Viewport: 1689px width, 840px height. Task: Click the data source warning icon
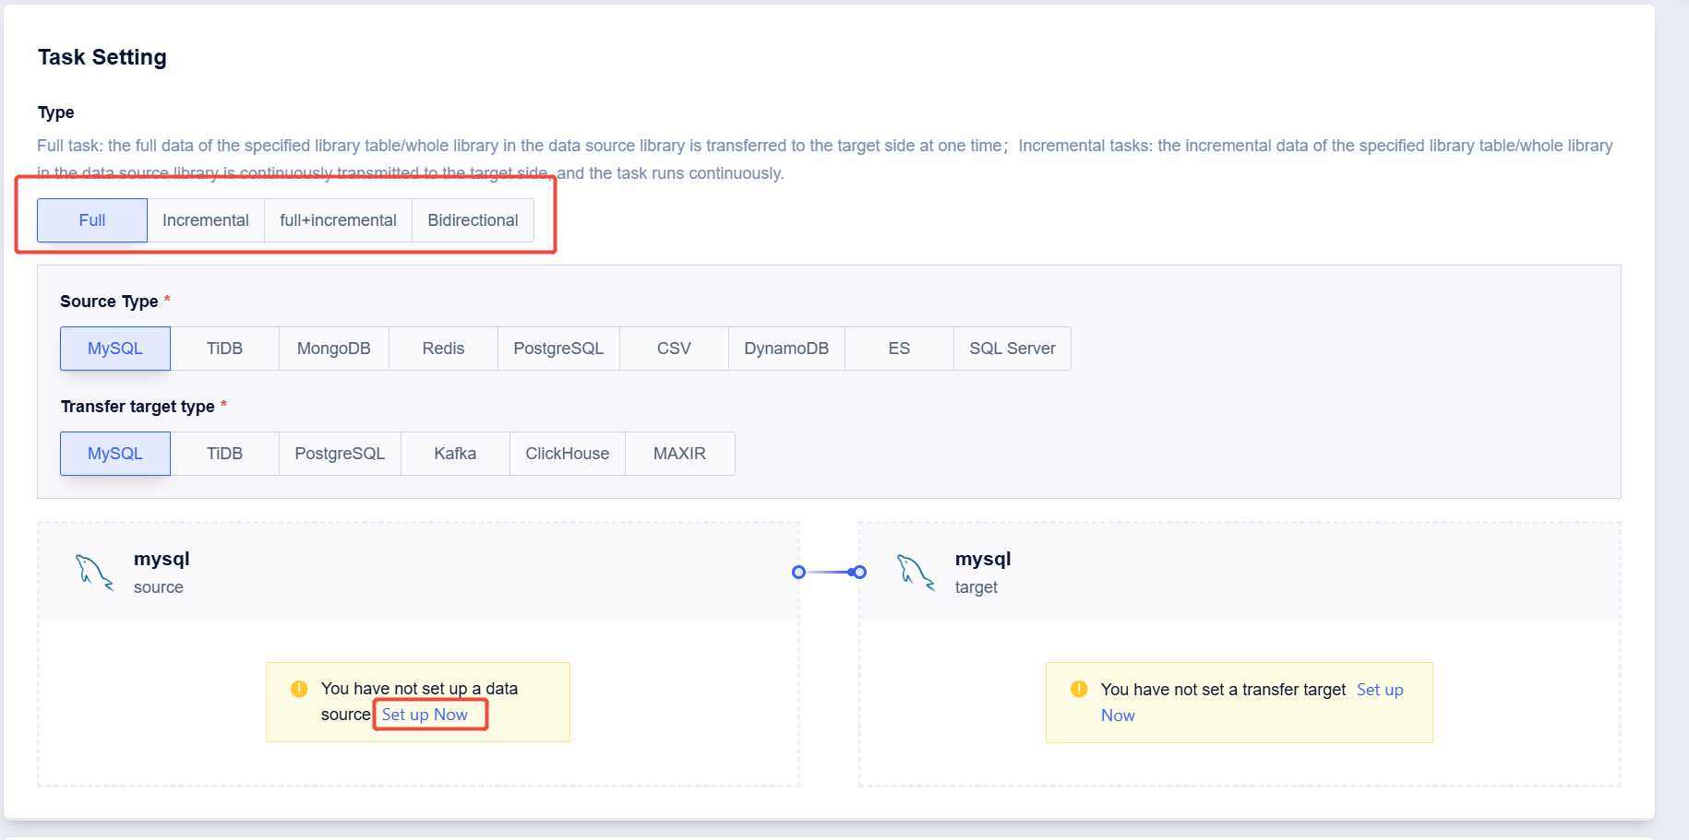[299, 689]
